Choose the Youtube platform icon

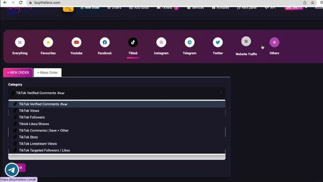(76, 42)
